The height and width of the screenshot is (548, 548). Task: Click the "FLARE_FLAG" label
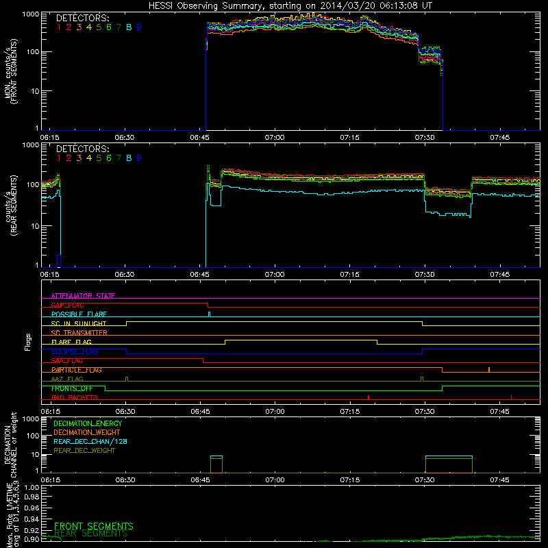pyautogui.click(x=71, y=342)
